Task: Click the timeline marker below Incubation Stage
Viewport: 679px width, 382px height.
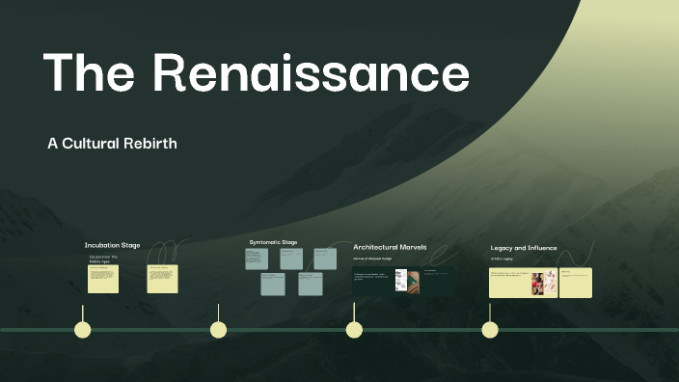Action: pos(83,330)
